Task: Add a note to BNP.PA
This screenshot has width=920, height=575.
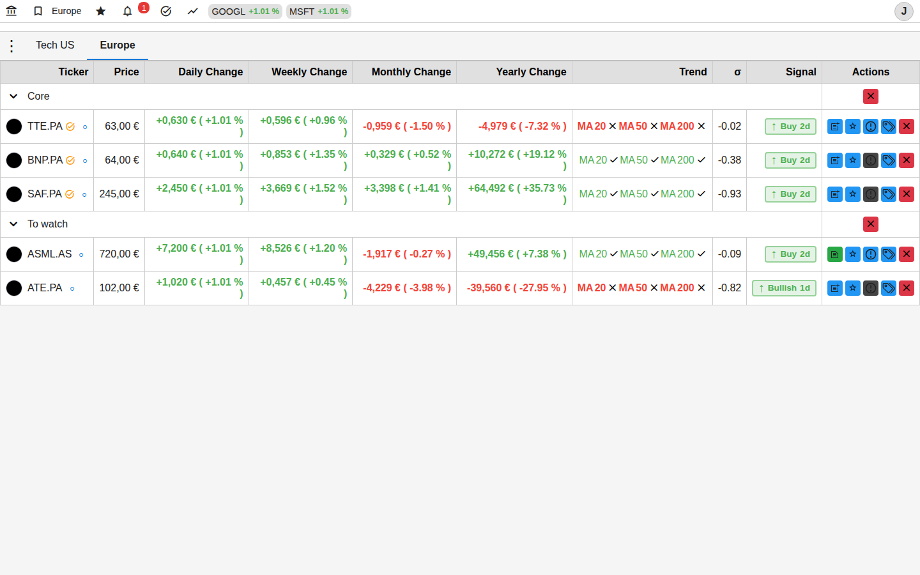Action: pos(835,160)
